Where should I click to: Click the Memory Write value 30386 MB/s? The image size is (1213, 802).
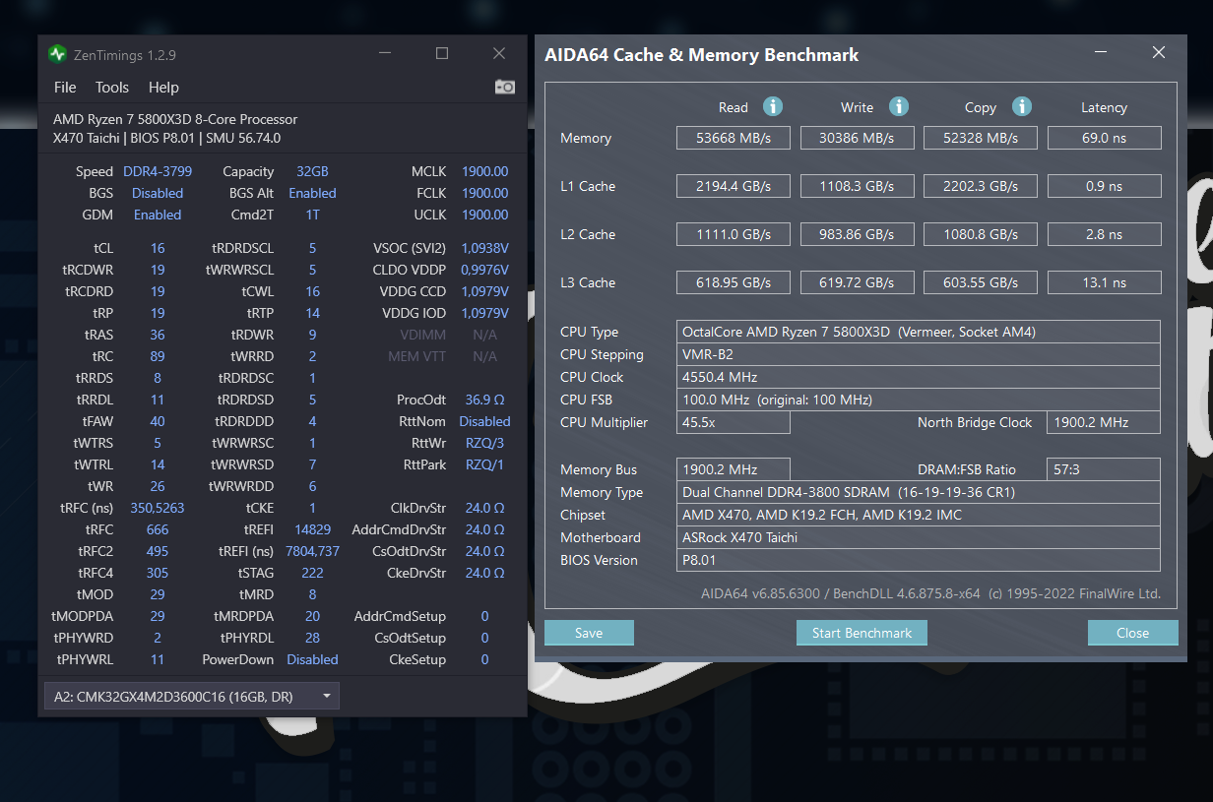pyautogui.click(x=858, y=138)
